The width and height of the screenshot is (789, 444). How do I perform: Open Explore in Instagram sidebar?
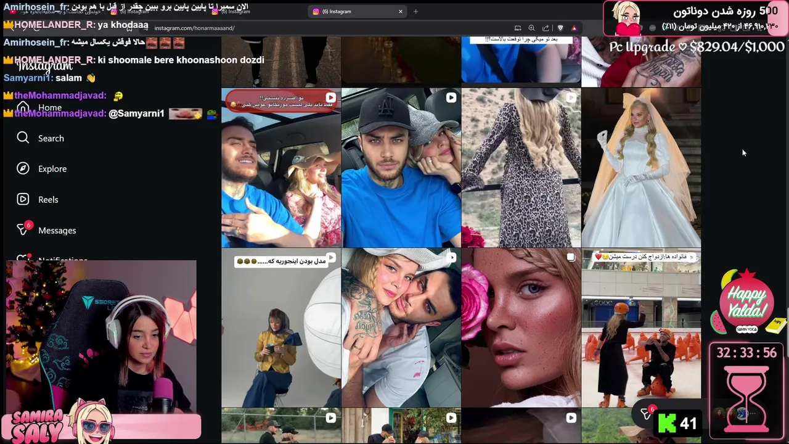click(42, 168)
